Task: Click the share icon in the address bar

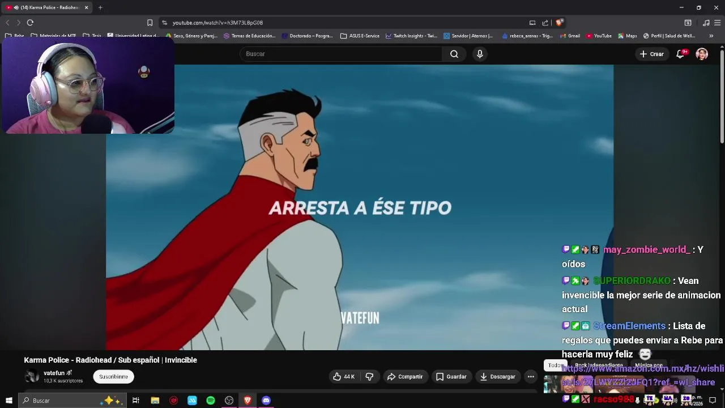Action: coord(545,23)
